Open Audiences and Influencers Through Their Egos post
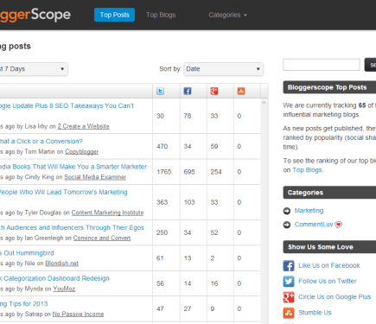Viewport: 376px width, 324px height. 72,227
